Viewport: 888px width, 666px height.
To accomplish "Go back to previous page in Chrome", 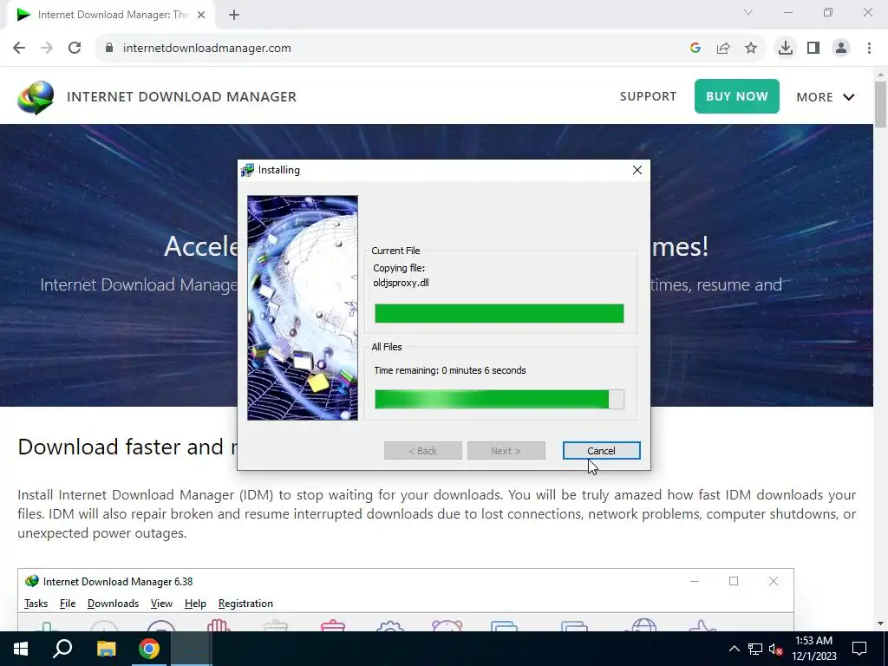I will [x=19, y=49].
